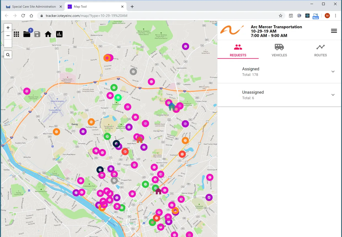Open a new browser tab

click(x=132, y=7)
